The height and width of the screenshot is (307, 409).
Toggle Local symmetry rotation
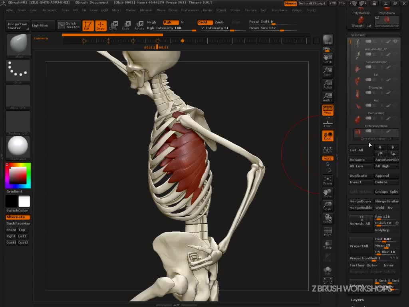(x=328, y=136)
